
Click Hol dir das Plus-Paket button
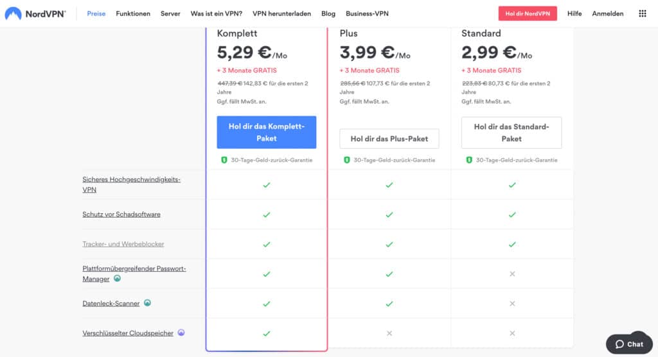pos(389,139)
